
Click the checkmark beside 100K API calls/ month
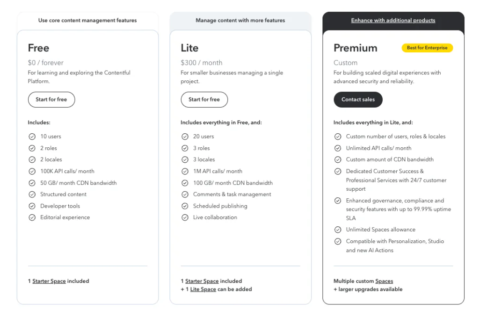coord(32,171)
